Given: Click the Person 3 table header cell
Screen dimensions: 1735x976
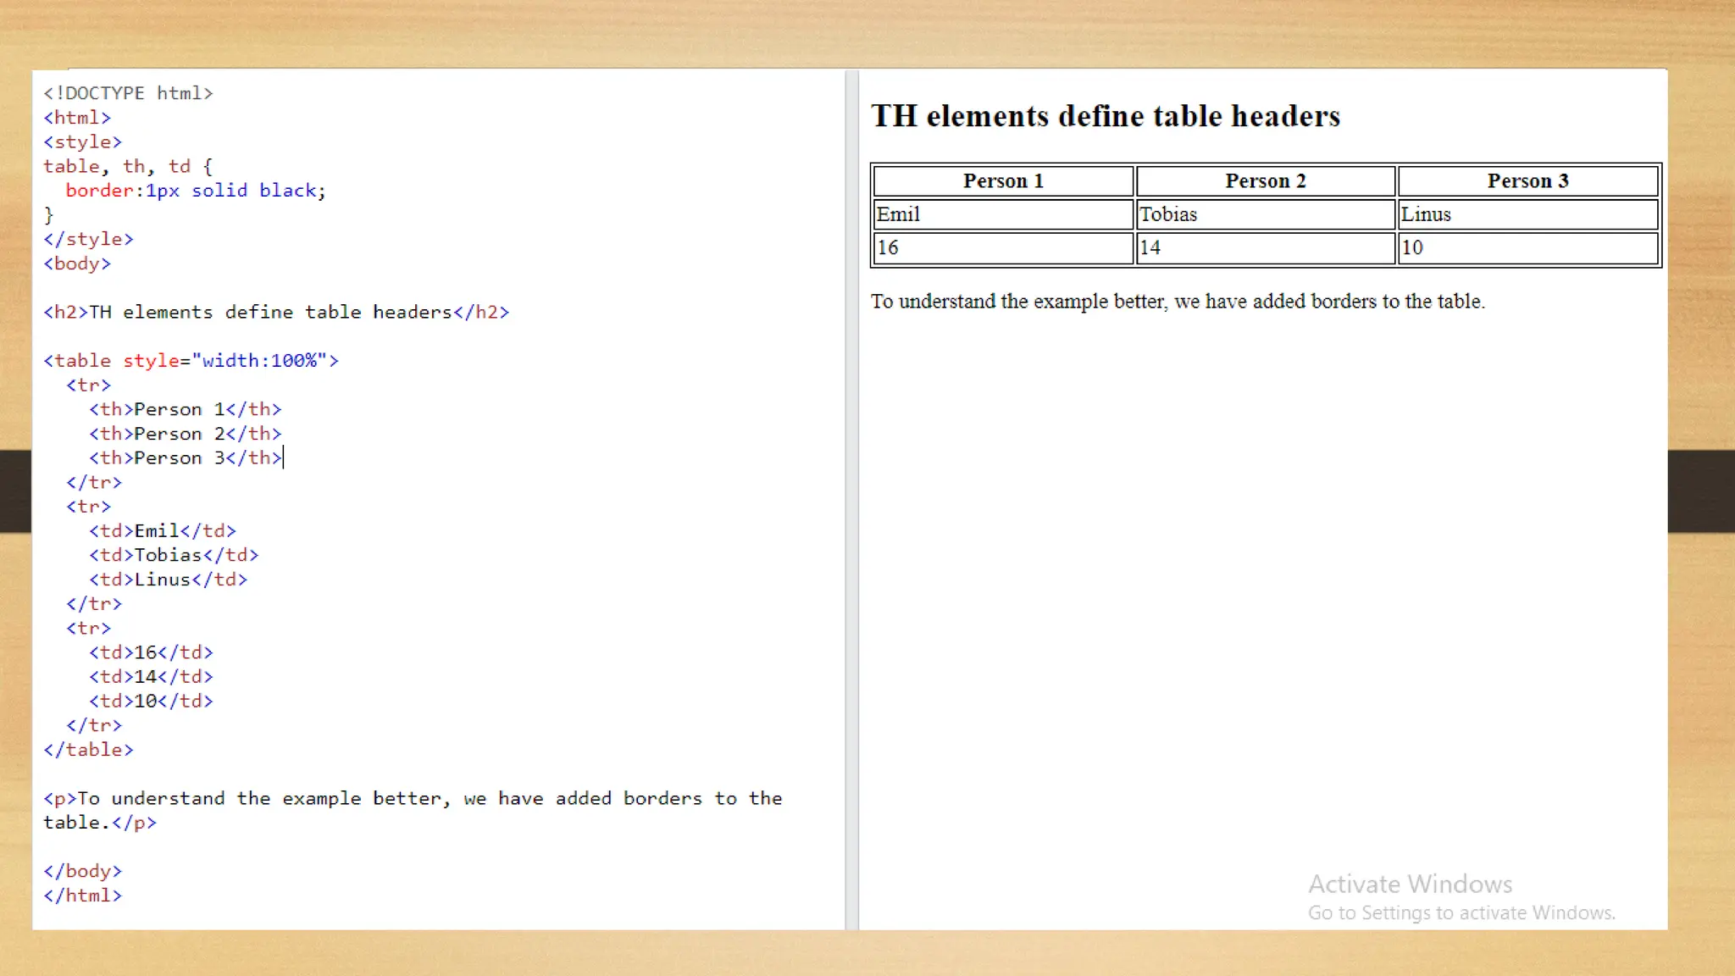Looking at the screenshot, I should coord(1527,181).
